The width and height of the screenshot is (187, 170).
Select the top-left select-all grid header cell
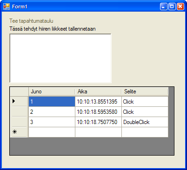coord(20,92)
